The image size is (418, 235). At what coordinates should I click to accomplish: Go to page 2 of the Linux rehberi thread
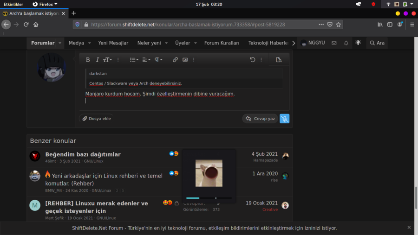pos(117,191)
